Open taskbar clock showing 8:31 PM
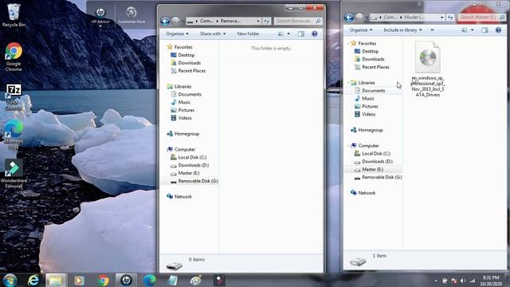Image resolution: width=510 pixels, height=287 pixels. tap(491, 281)
